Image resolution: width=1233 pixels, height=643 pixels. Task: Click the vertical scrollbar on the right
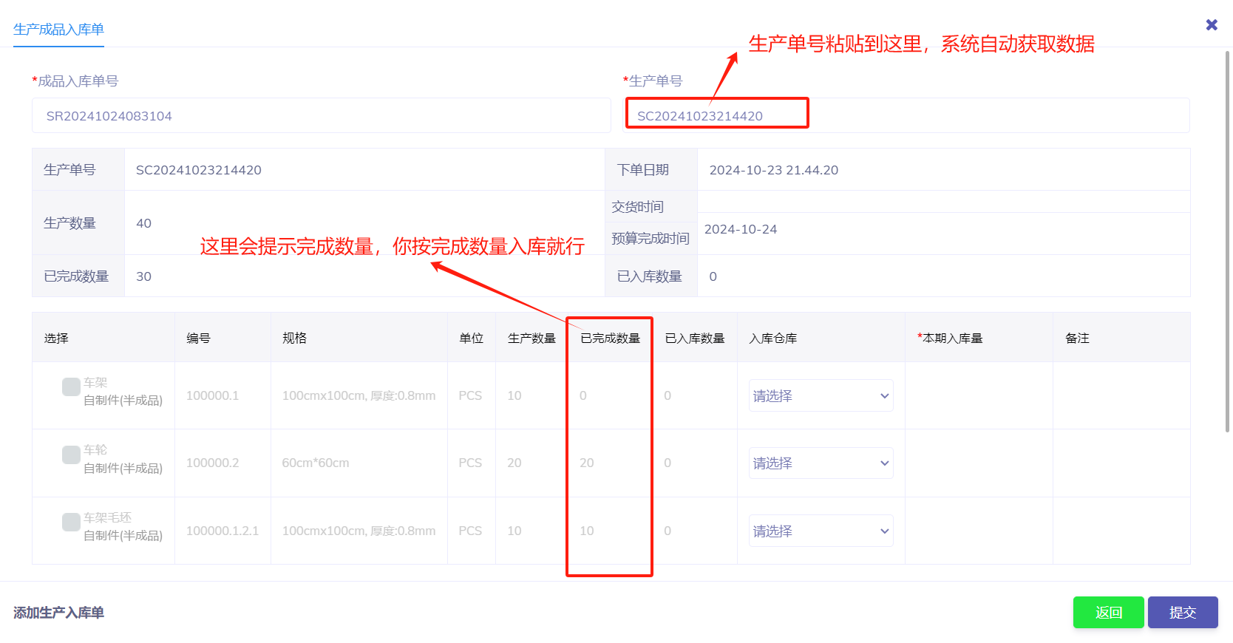(1227, 244)
